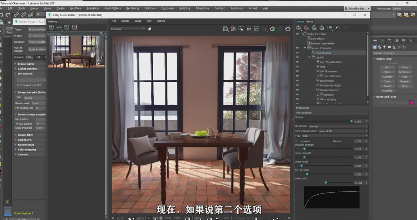Click the save image icon in frame buffer
This screenshot has height=220, width=417.
coord(225,29)
